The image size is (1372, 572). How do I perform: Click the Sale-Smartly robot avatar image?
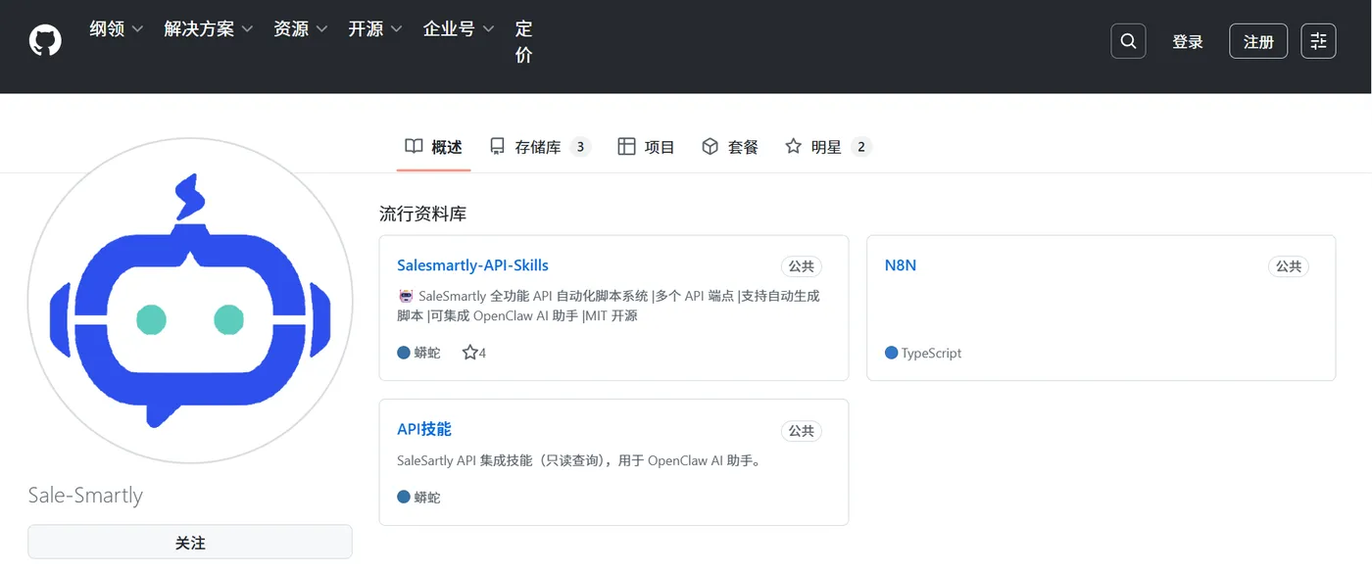coord(190,300)
